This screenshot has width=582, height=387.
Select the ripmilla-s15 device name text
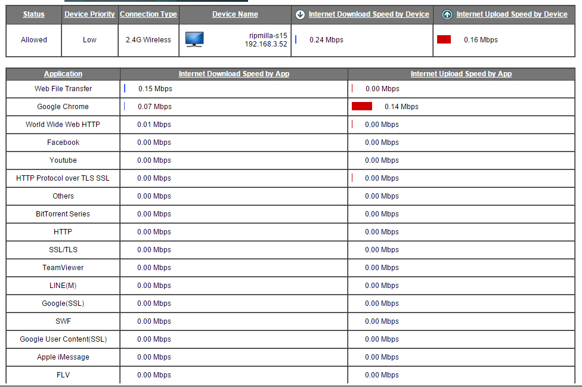tap(268, 36)
